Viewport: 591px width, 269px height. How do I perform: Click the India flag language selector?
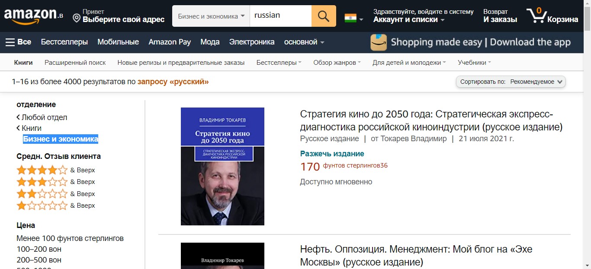(x=353, y=18)
